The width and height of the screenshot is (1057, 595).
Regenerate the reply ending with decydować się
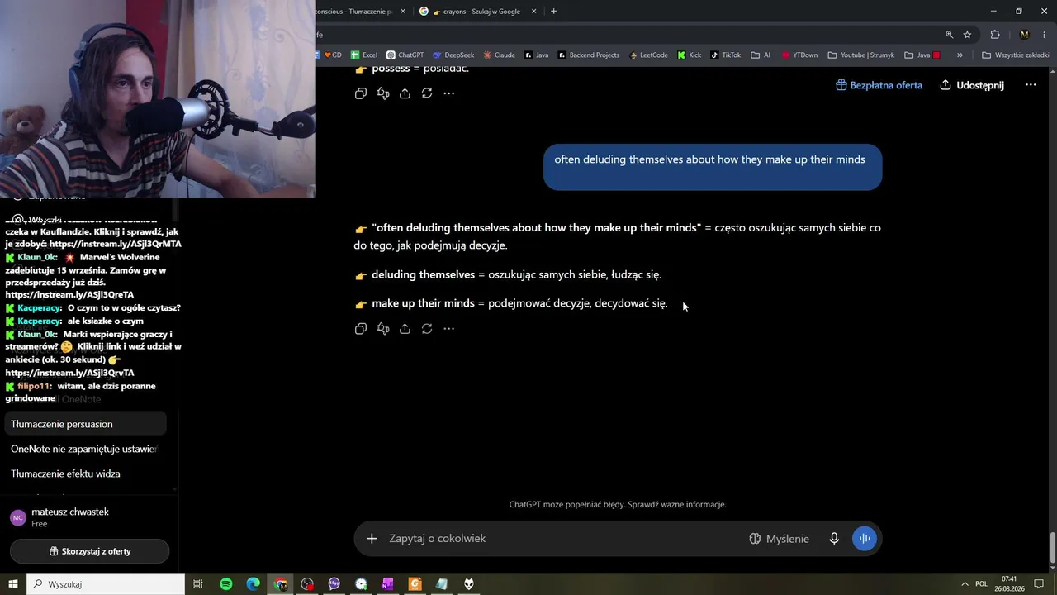[x=427, y=329]
